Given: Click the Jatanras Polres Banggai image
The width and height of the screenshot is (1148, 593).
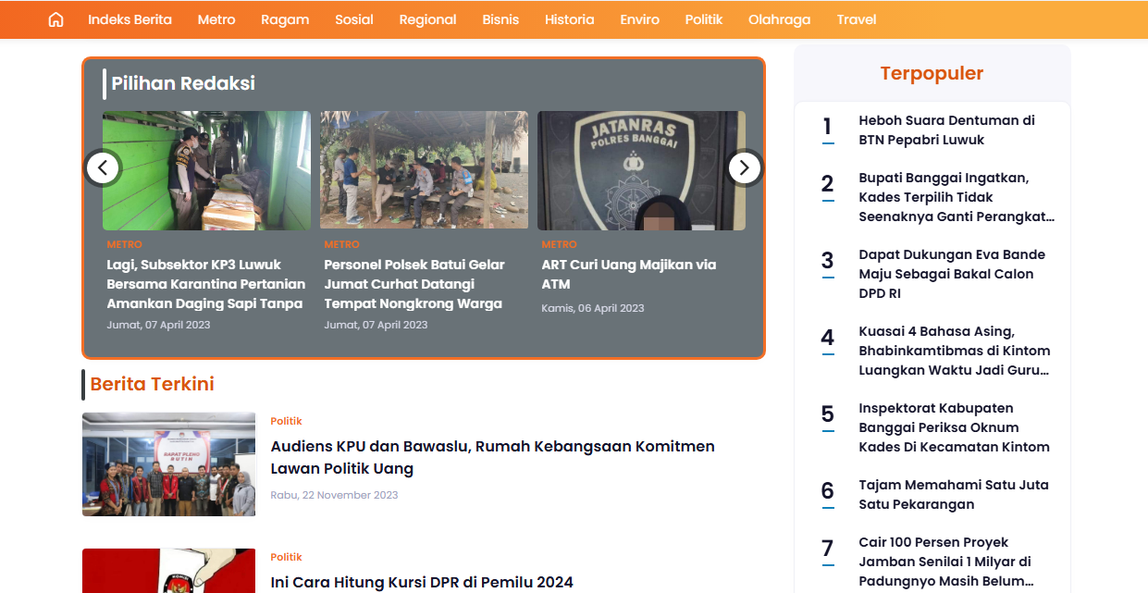Looking at the screenshot, I should [x=641, y=171].
